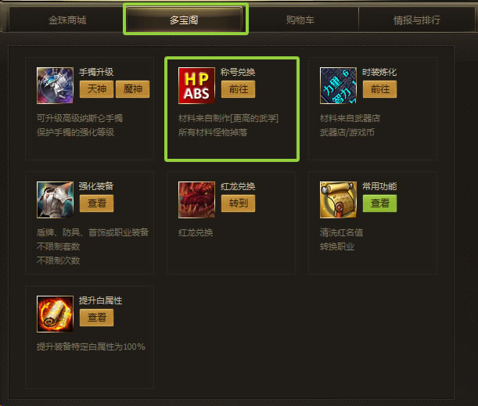Click the red dragon icon
The image size is (478, 406).
196,200
